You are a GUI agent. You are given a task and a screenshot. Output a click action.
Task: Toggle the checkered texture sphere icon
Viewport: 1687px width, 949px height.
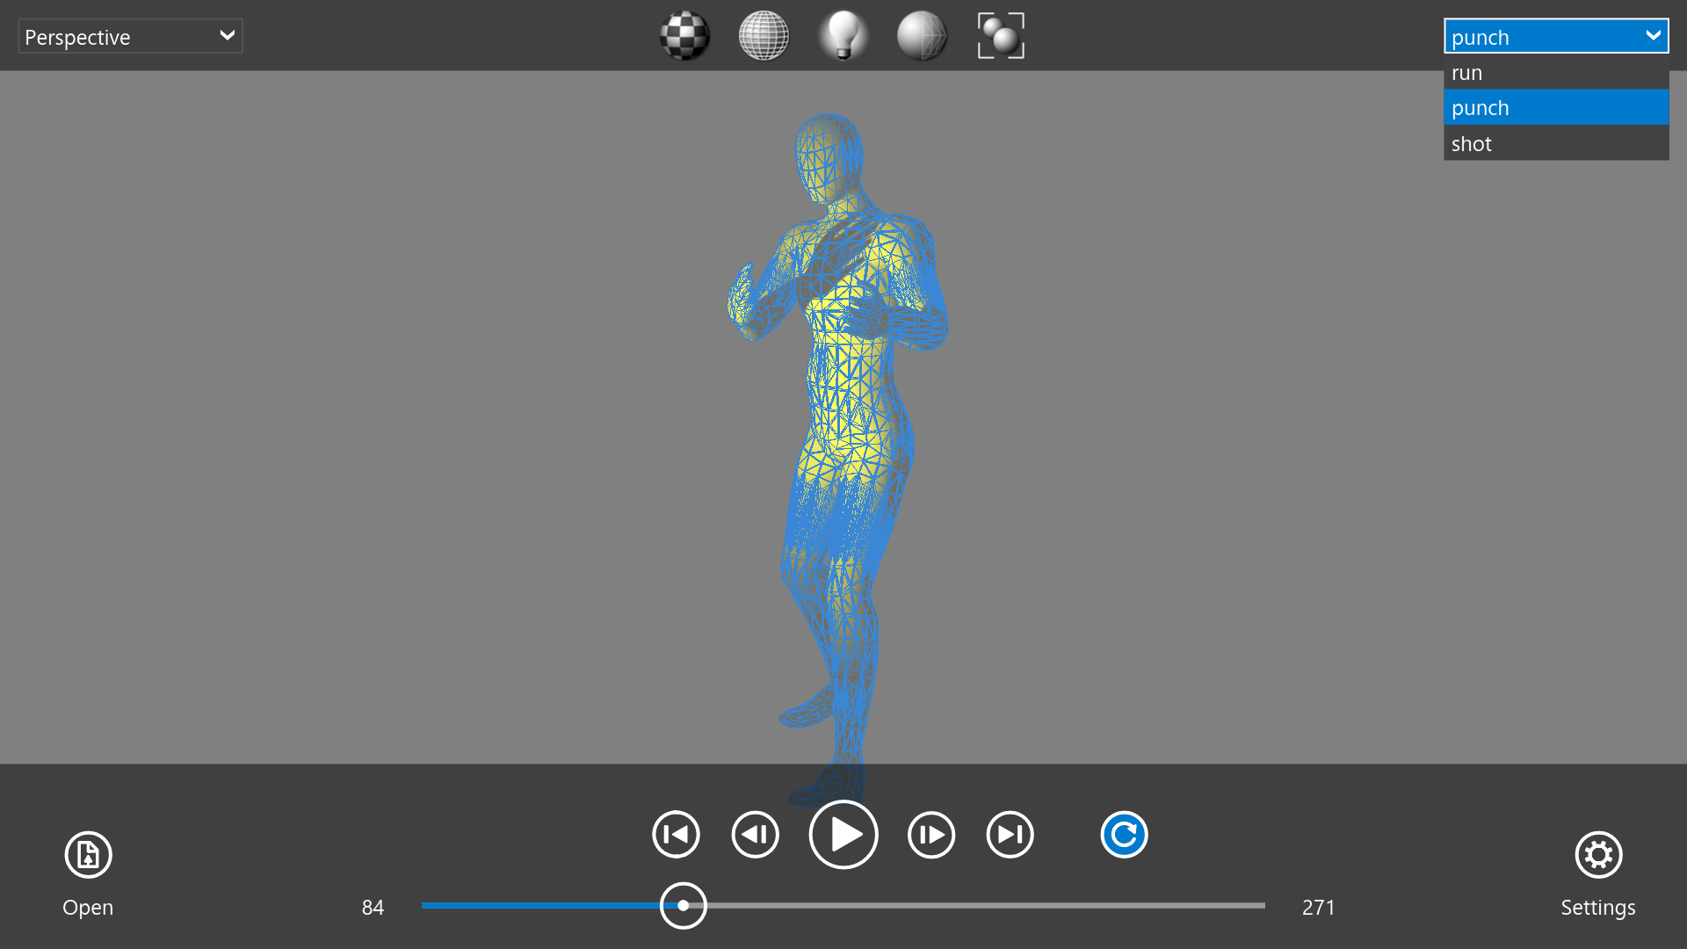684,36
